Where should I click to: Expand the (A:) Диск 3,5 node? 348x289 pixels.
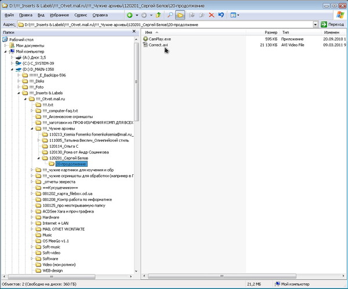(x=12, y=57)
